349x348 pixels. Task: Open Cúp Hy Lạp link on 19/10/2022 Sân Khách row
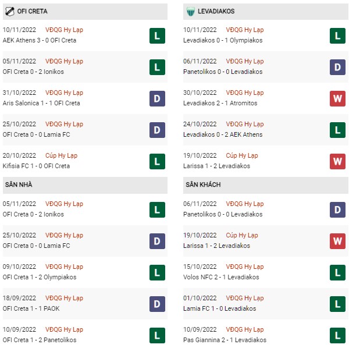point(242,235)
